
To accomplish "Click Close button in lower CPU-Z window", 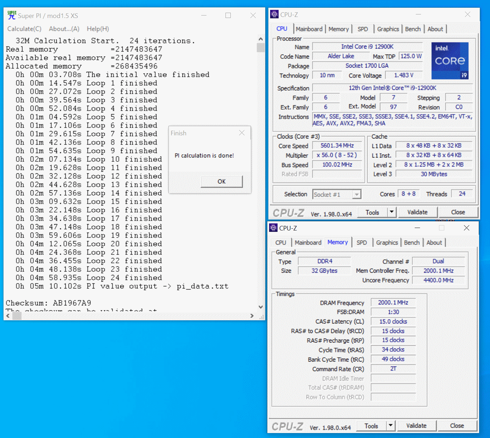I will pos(457,426).
